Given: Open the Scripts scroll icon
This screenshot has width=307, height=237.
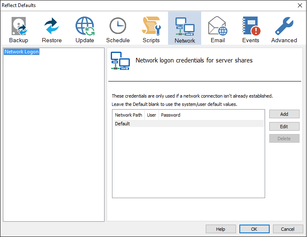Looking at the screenshot, I should pos(151,26).
